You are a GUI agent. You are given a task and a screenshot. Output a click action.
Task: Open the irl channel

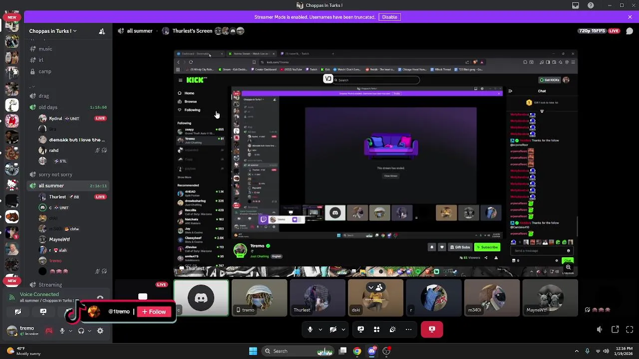[67, 60]
